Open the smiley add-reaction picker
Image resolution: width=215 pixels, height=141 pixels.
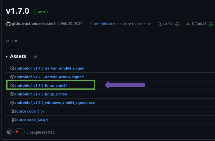click(x=9, y=132)
